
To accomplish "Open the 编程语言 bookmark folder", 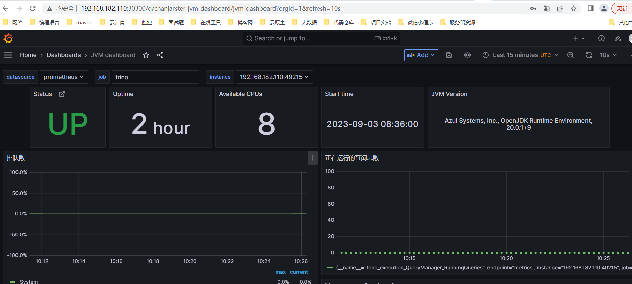I will pos(45,22).
